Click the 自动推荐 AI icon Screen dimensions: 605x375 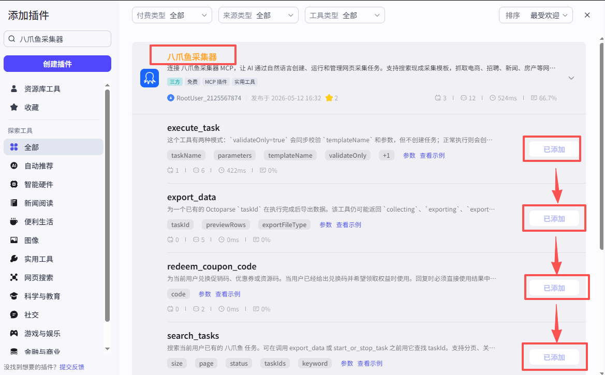click(x=14, y=166)
